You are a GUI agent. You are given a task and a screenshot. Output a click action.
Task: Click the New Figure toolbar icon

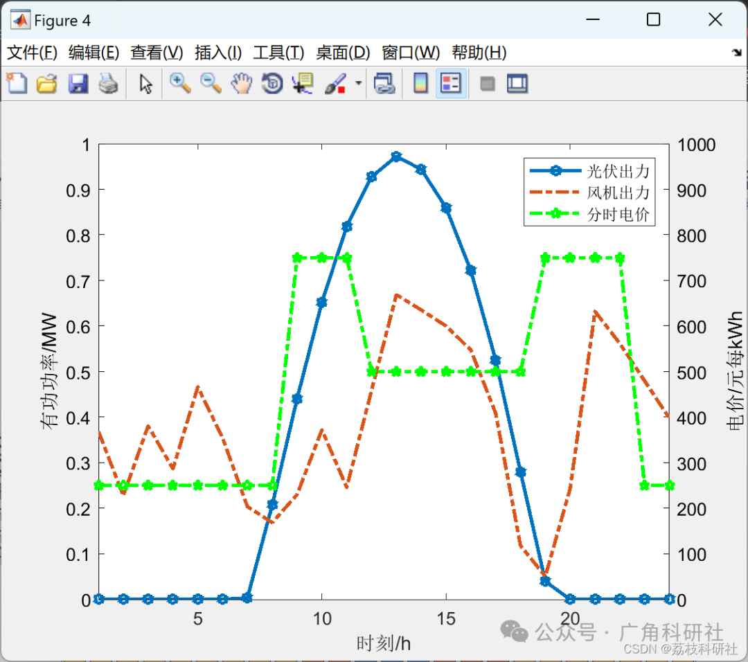17,84
